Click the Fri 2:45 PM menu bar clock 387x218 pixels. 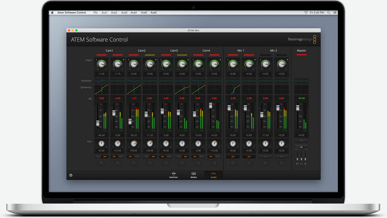[x=317, y=13]
